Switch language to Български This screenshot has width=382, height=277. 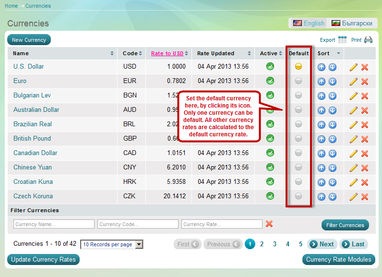click(x=352, y=23)
